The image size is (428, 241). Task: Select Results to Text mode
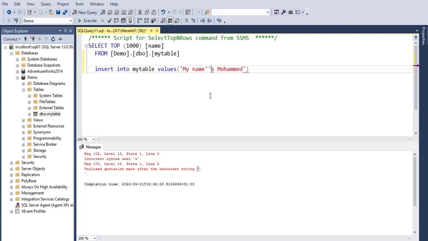pos(163,21)
